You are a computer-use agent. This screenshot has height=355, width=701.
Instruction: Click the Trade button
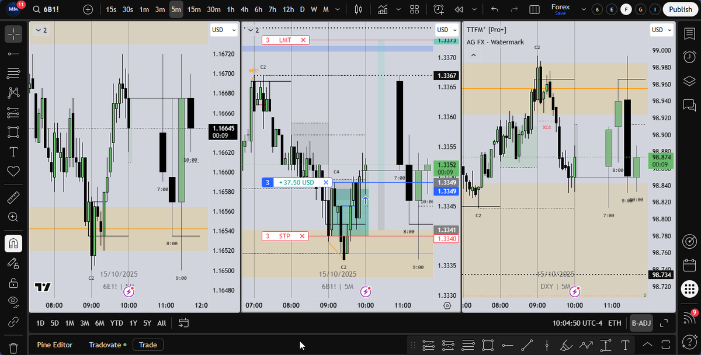pyautogui.click(x=148, y=344)
